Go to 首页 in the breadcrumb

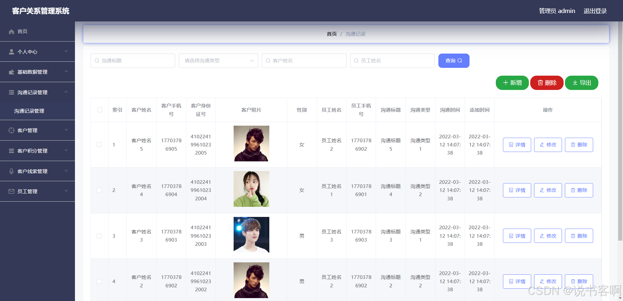pyautogui.click(x=332, y=34)
